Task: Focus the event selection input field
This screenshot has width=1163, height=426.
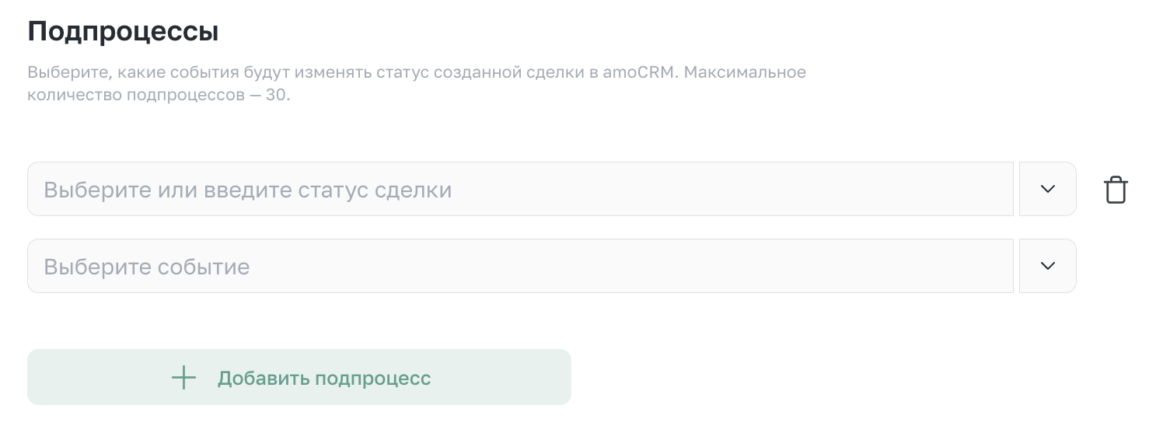Action: 520,266
